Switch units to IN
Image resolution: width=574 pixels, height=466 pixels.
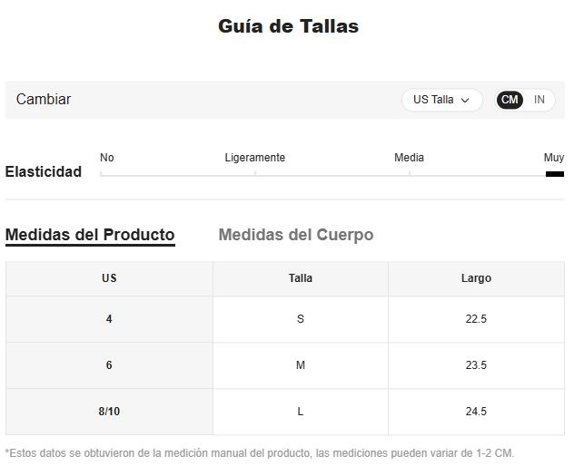coord(539,100)
